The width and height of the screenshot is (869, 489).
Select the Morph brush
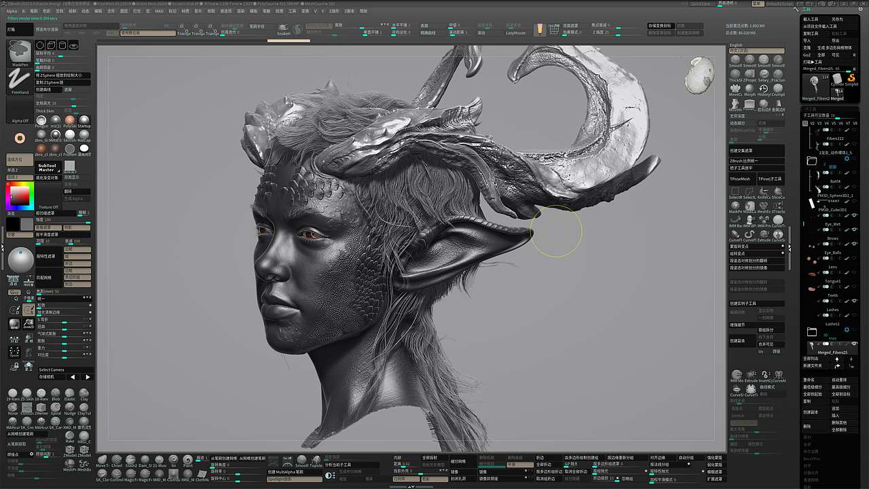pos(750,90)
